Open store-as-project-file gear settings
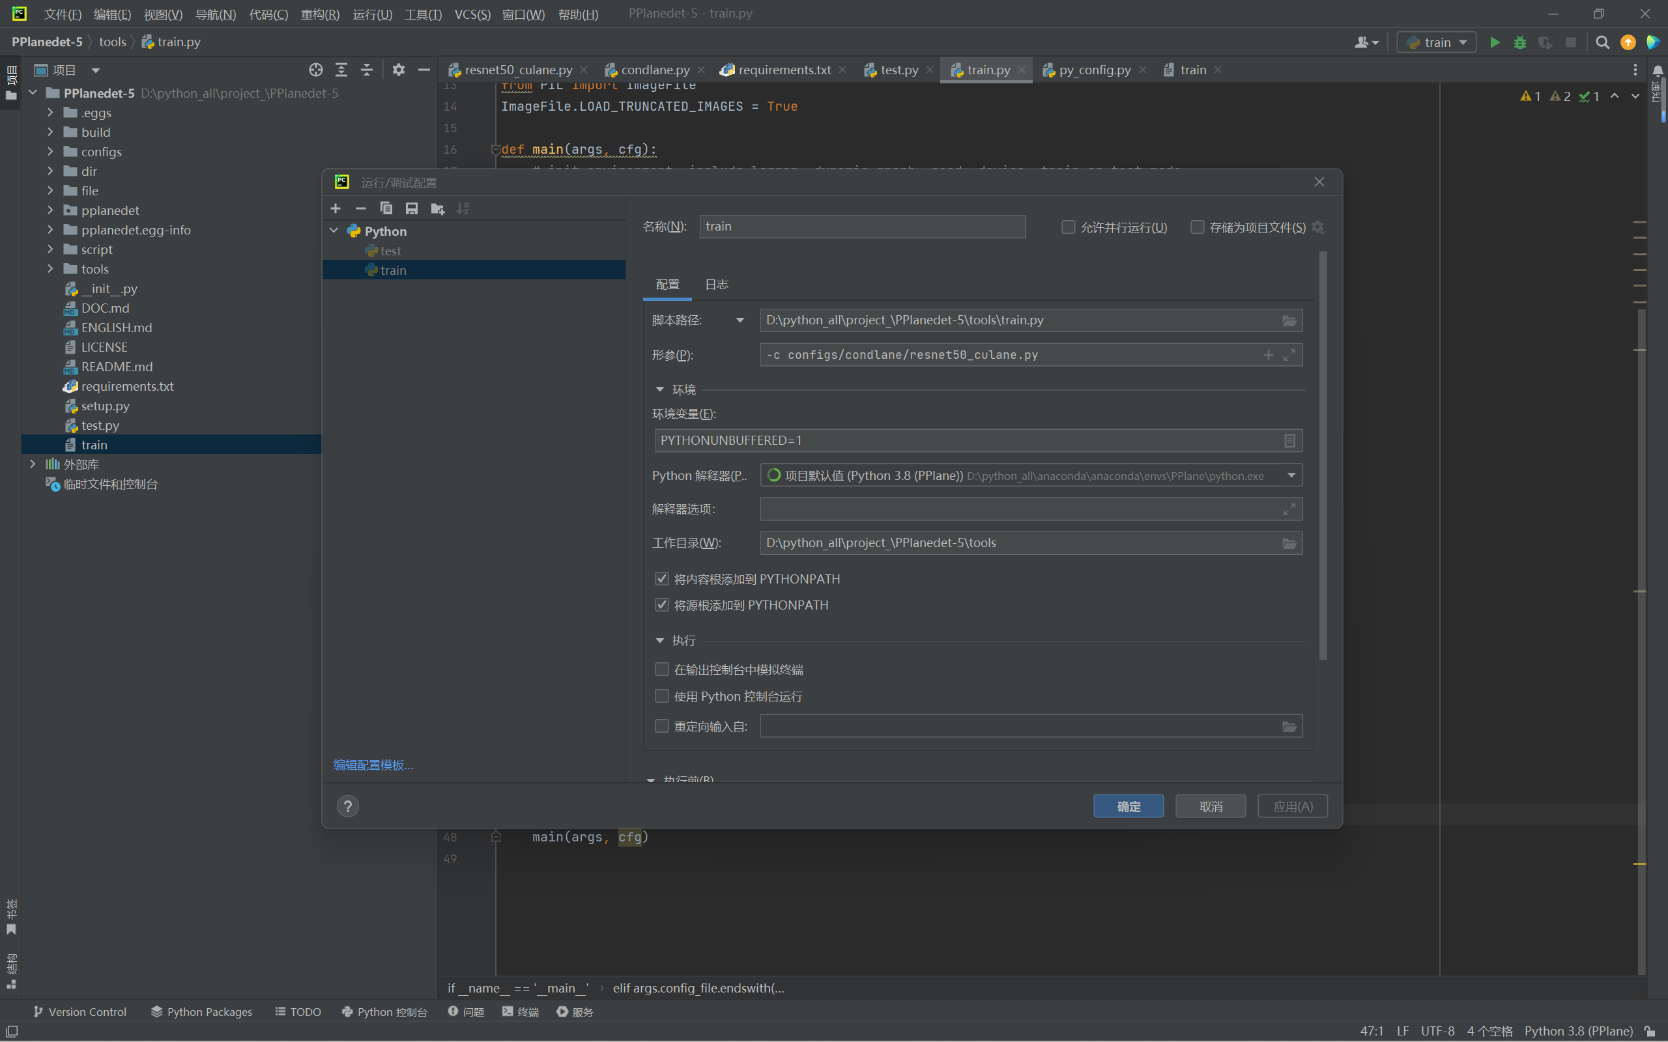 [1318, 227]
